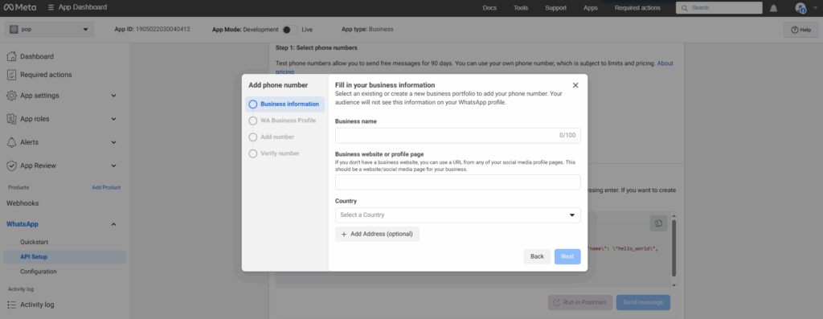Open Required actions in top navigation
823x319 pixels.
click(637, 8)
